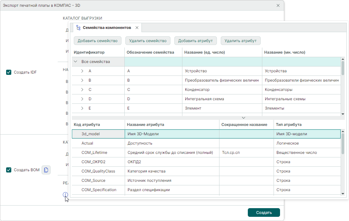Click the Удалить атрибут button
The width and height of the screenshot is (349, 221).
tap(240, 41)
